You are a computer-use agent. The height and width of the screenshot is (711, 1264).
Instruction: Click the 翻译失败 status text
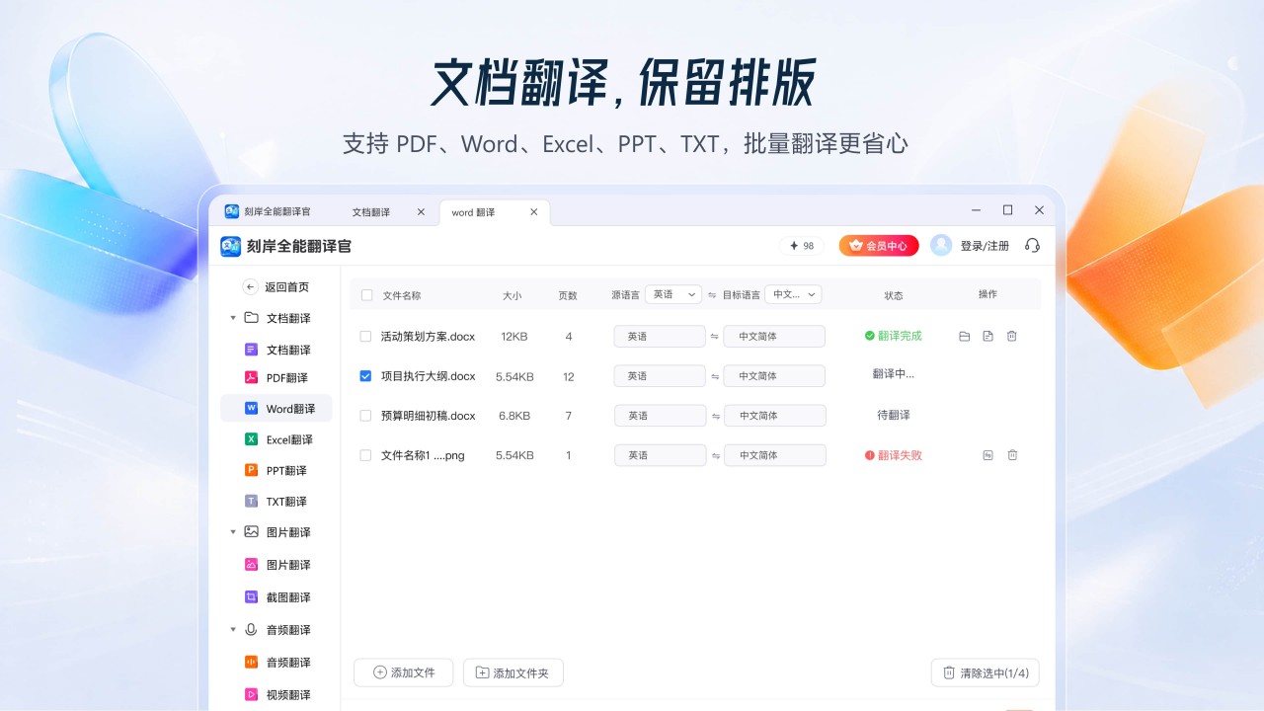tap(900, 455)
